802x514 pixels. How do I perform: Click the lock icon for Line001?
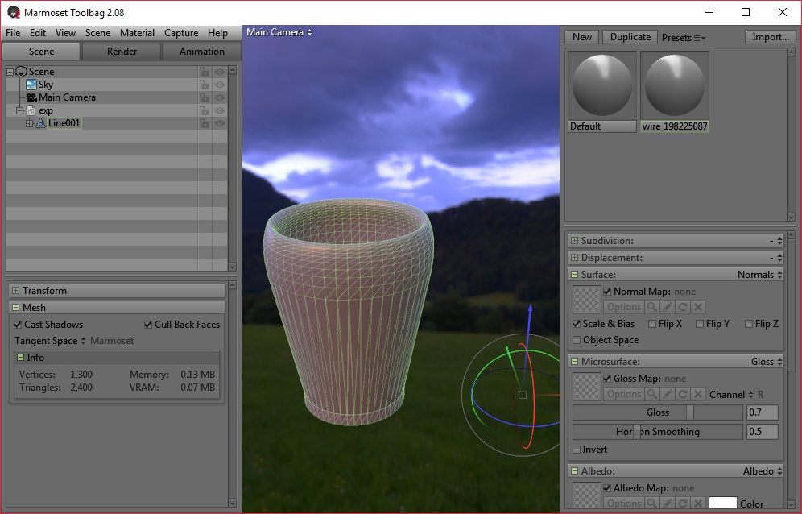(x=205, y=123)
